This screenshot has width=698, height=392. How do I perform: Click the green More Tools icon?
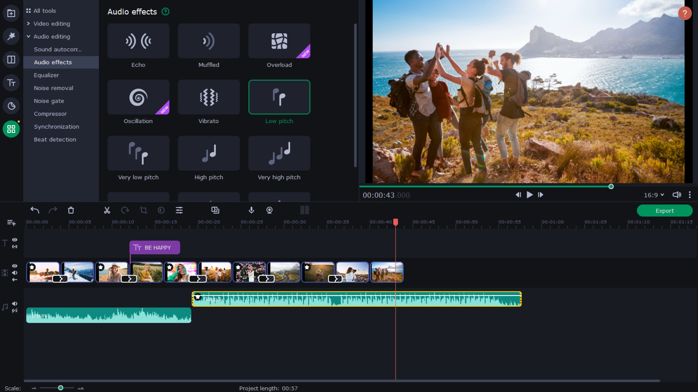click(11, 129)
